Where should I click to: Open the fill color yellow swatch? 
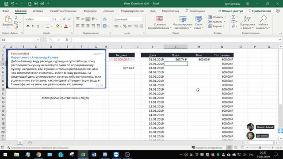pos(57,26)
